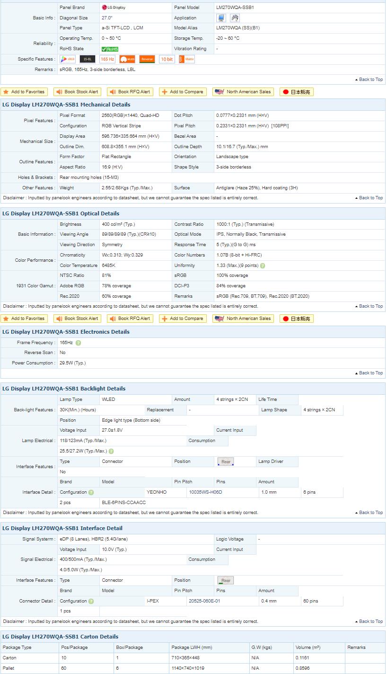Click the Backlight Details section heading
Screen dimensions: 387x674
64,389
